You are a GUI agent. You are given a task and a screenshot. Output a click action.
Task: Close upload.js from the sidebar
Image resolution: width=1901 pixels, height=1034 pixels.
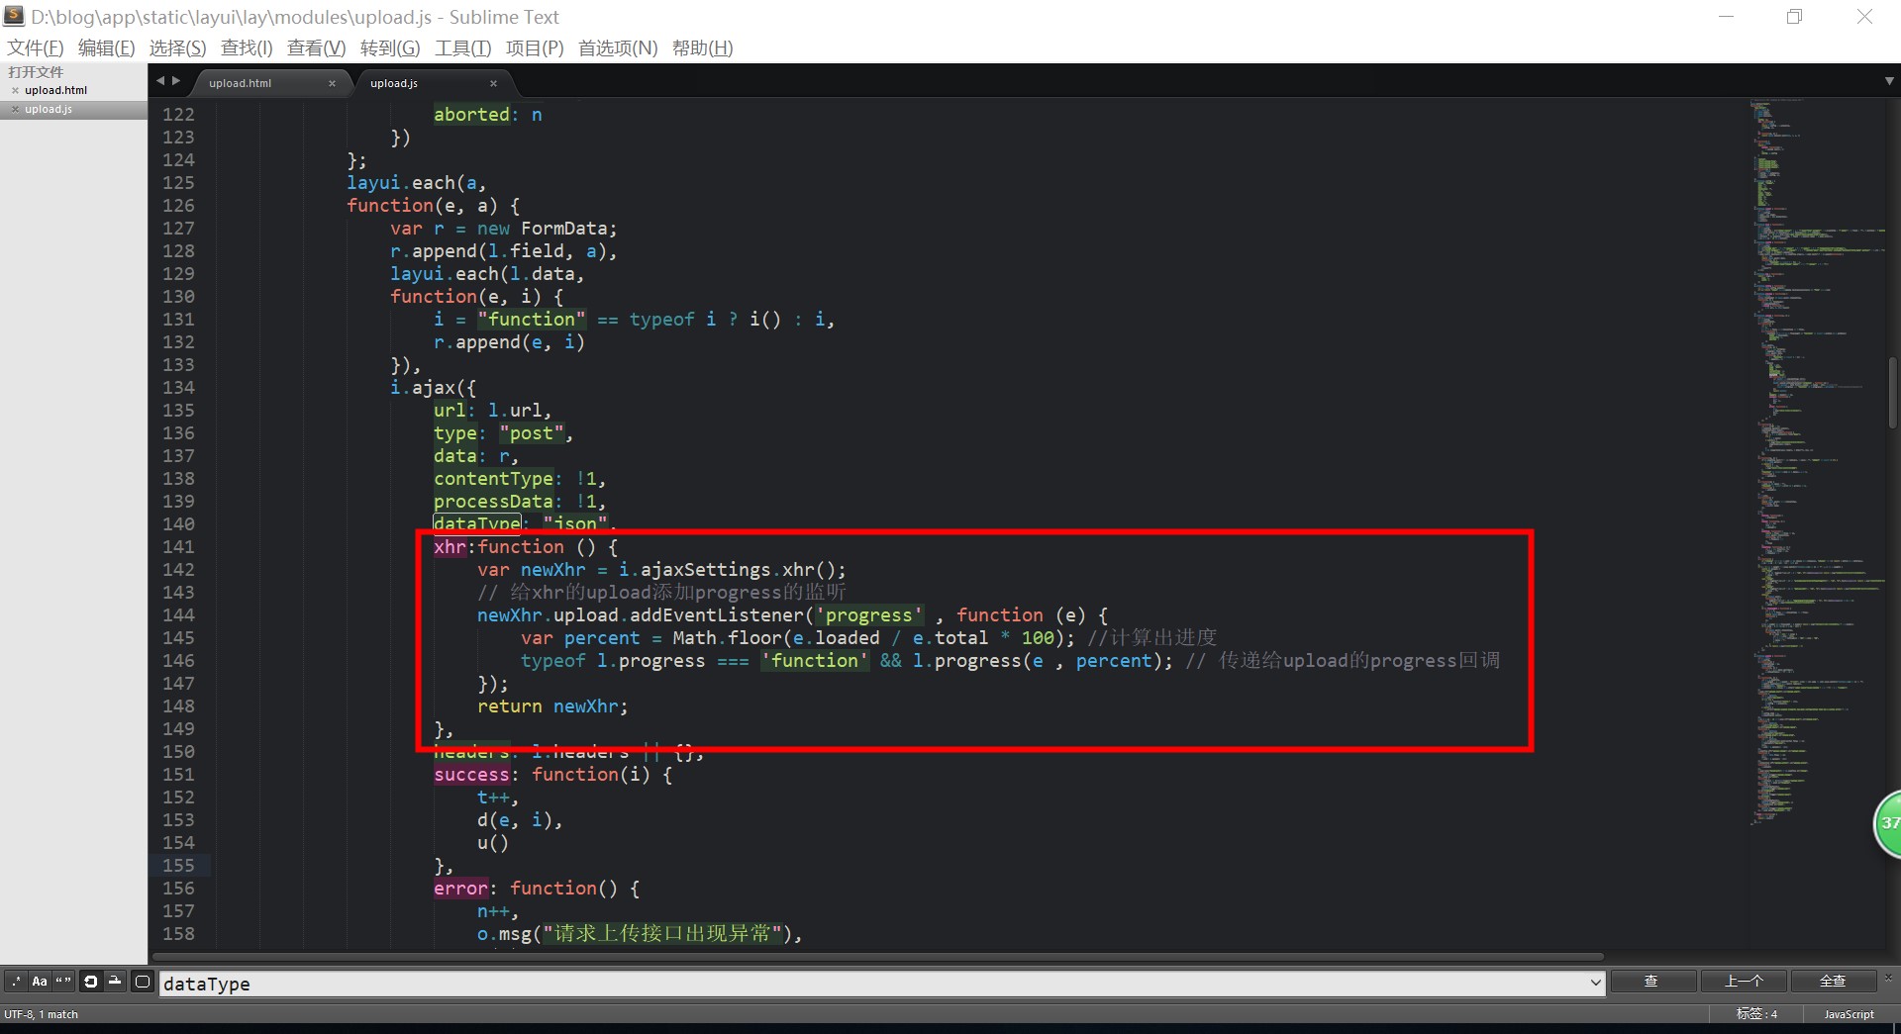click(x=15, y=109)
